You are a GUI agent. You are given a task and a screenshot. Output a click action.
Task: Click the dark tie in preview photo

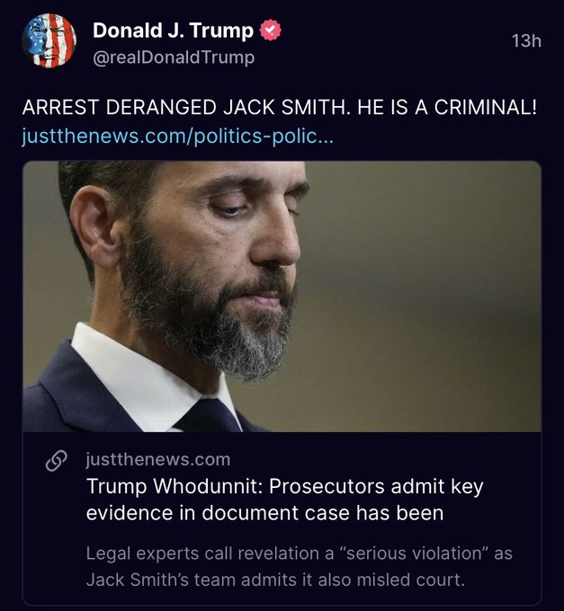(207, 415)
